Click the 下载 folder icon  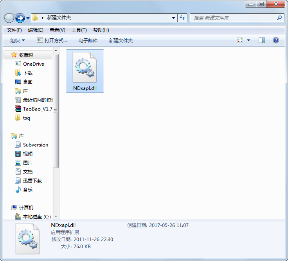click(18, 73)
